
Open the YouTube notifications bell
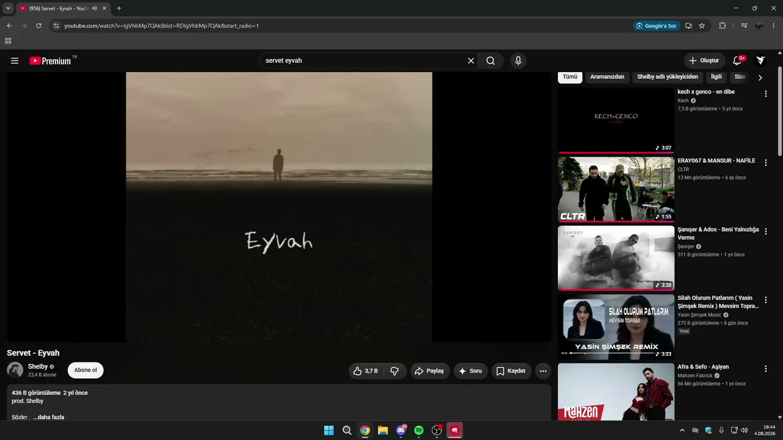click(737, 61)
